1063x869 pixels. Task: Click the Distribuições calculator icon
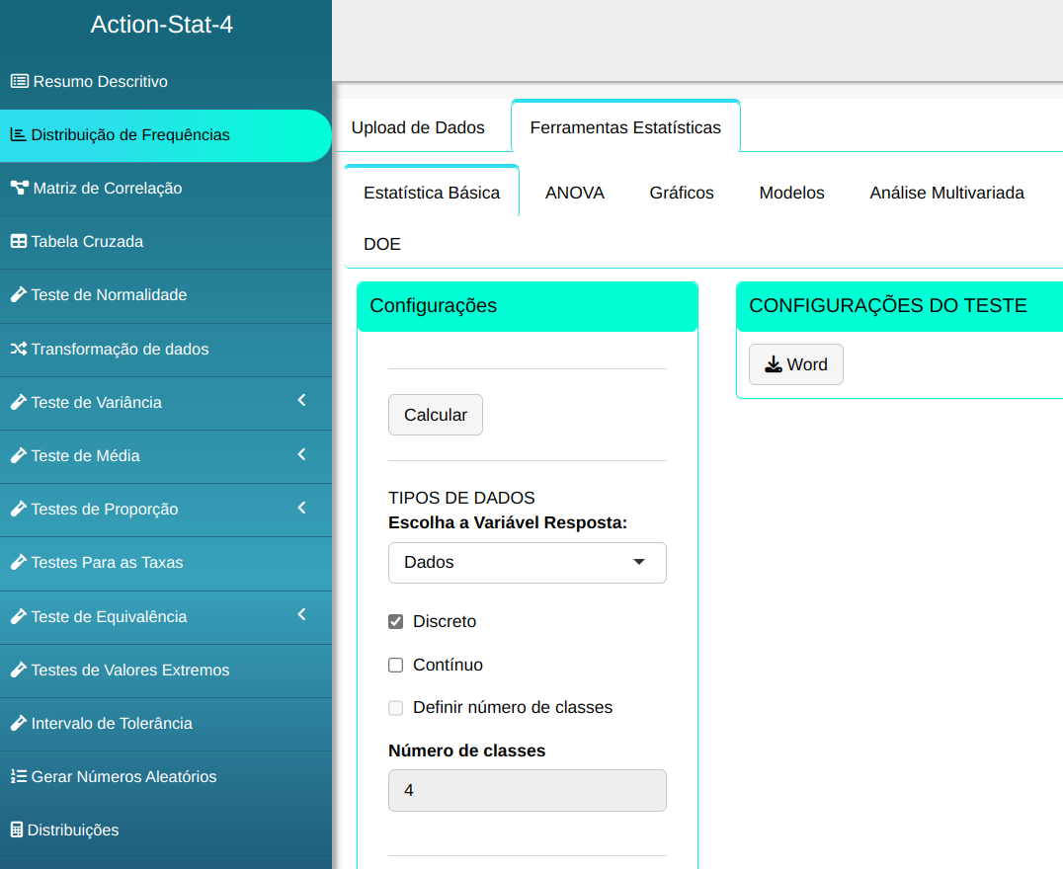(16, 830)
